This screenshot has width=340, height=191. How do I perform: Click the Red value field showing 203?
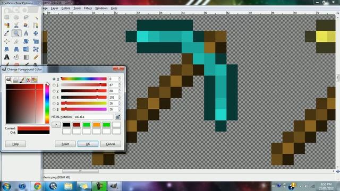[x=113, y=97]
